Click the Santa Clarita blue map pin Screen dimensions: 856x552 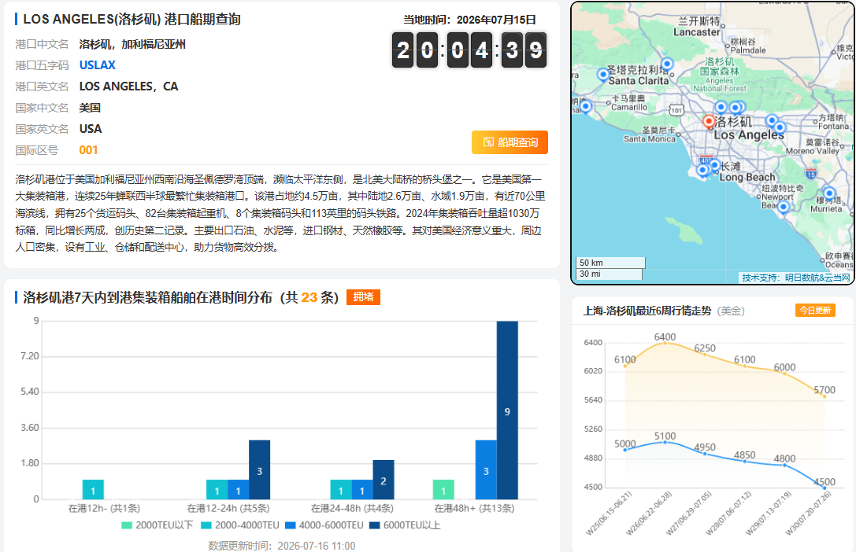pos(603,75)
